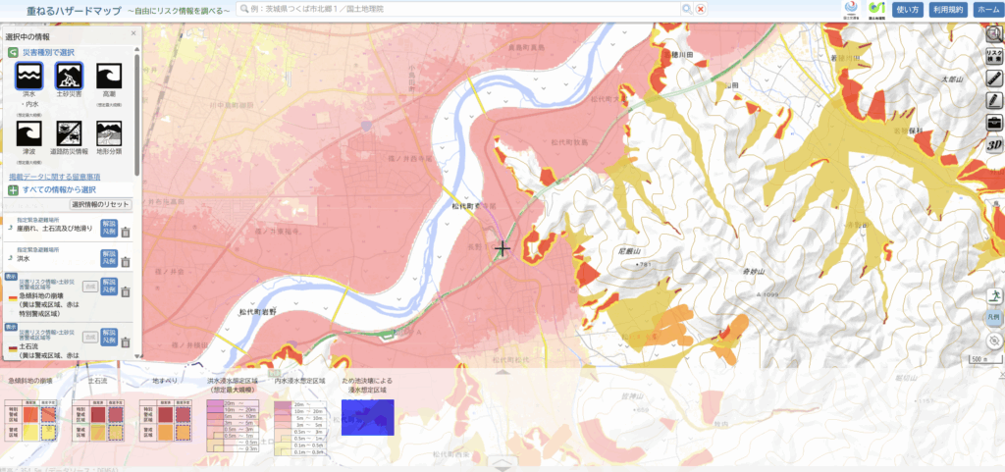Screen dimensions: 1005x472
Task: Click the 選択情報のリセット button
Action: tap(100, 204)
